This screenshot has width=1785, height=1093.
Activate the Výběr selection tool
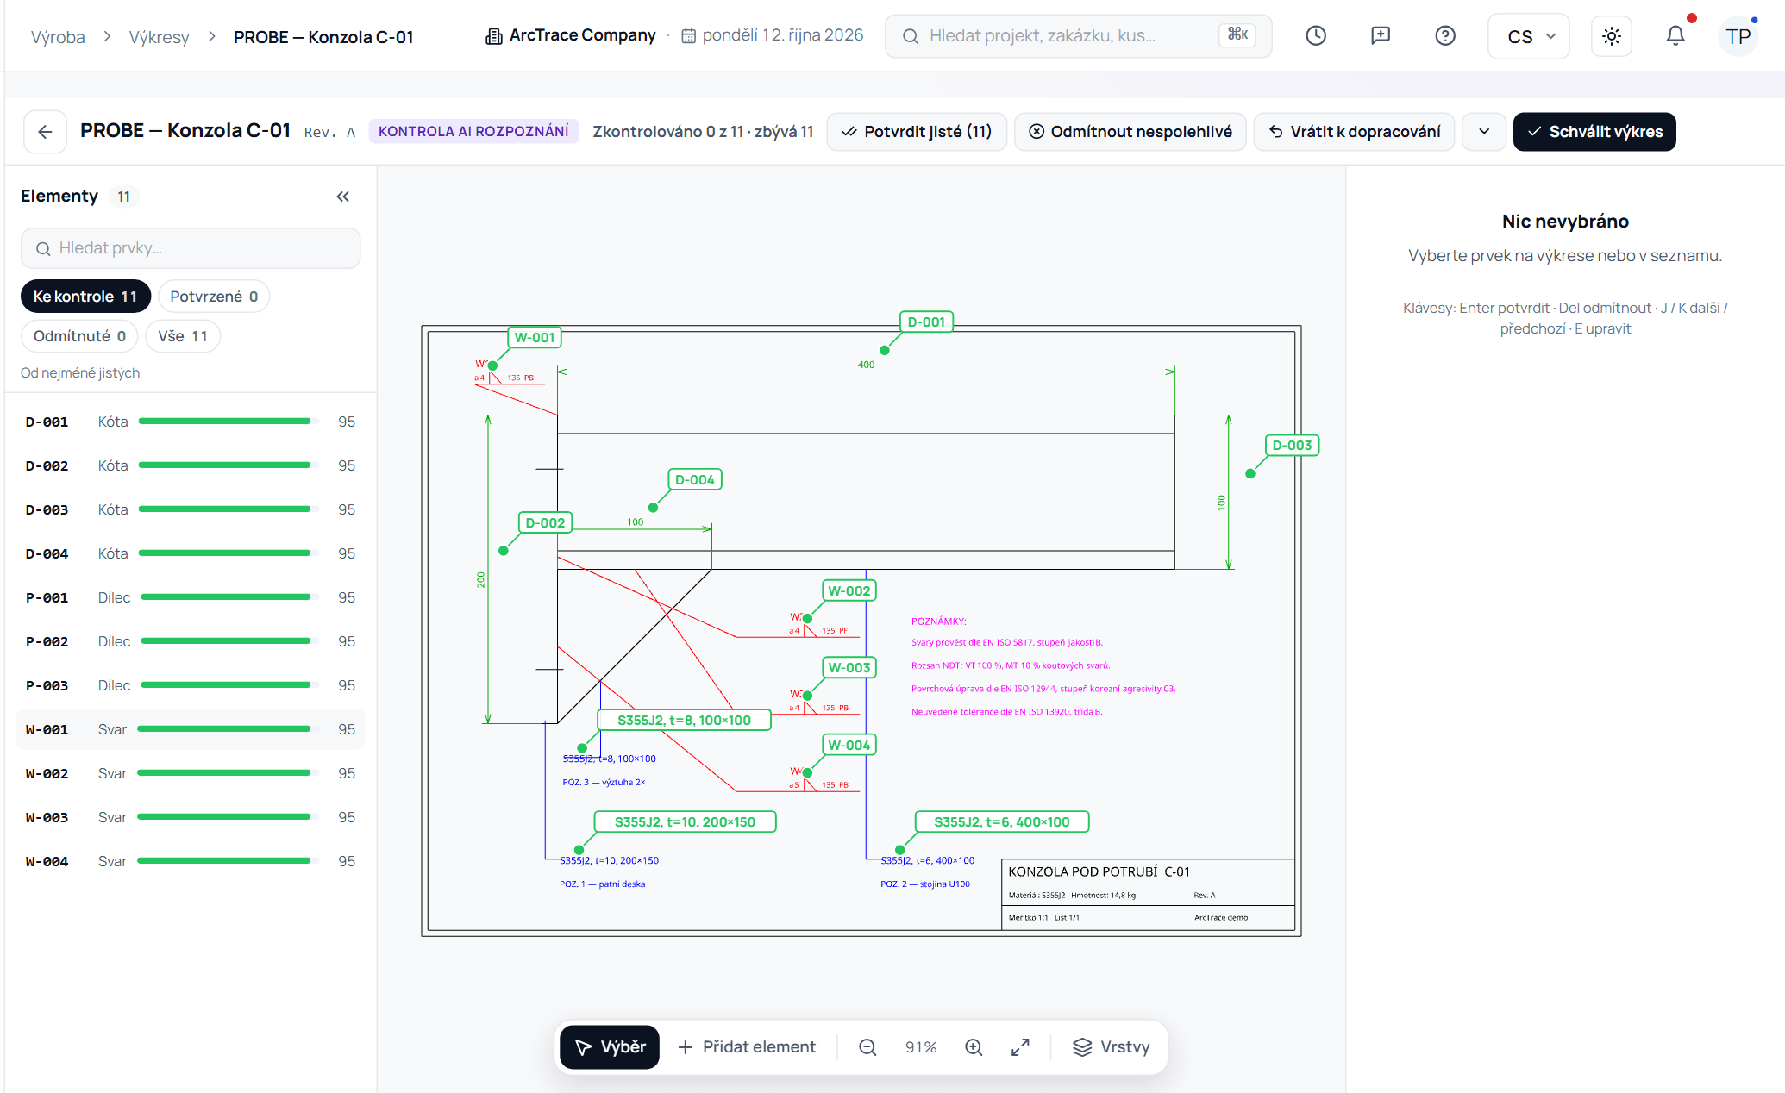click(x=610, y=1046)
